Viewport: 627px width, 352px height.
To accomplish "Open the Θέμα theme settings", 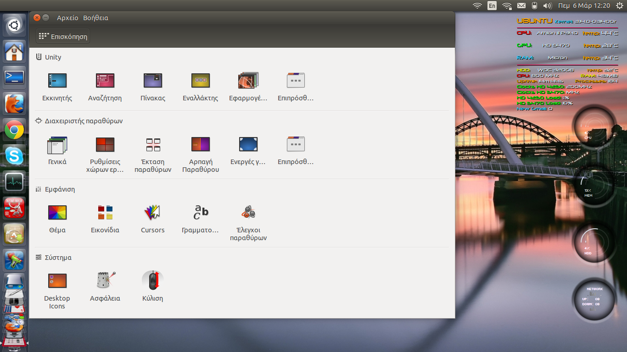I will 57,213.
